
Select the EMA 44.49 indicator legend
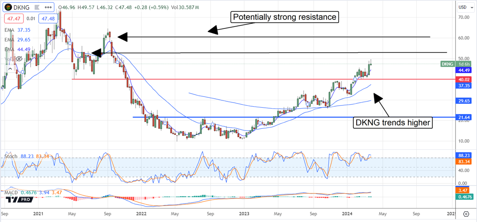coord(18,49)
